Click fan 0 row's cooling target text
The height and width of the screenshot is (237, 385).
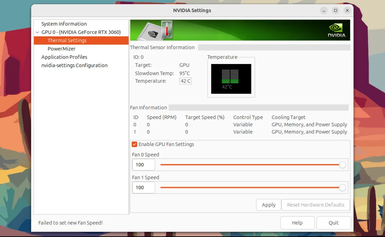click(x=309, y=125)
